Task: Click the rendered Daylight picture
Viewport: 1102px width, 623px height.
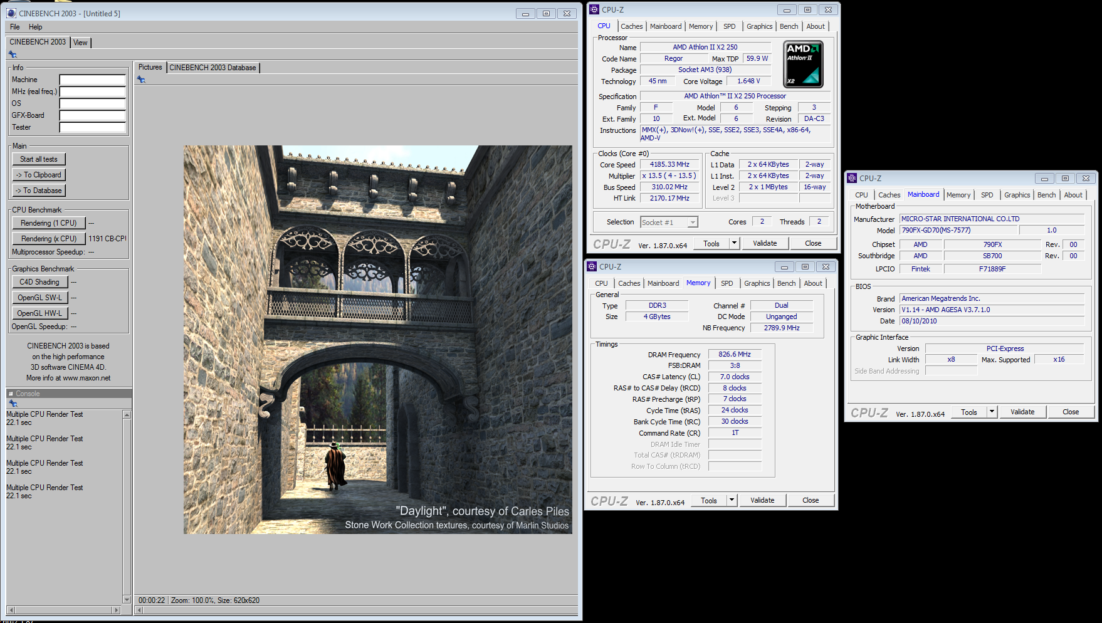Action: pos(377,340)
